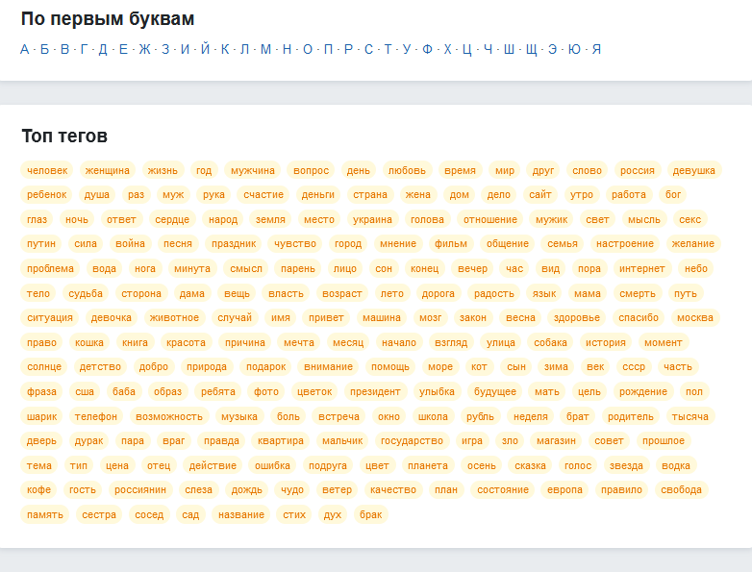Open the 'россия' tag

click(637, 170)
